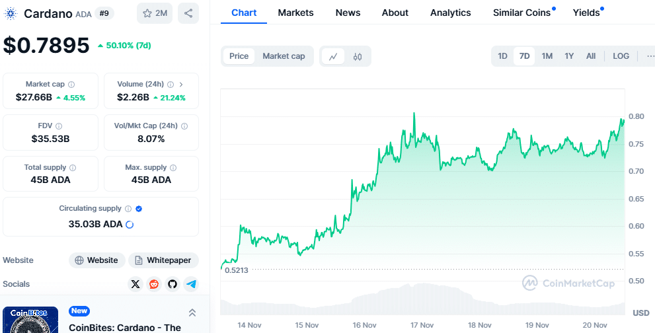This screenshot has height=333, width=655.
Task: Click the $27.66B market cap value
Action: 34,98
